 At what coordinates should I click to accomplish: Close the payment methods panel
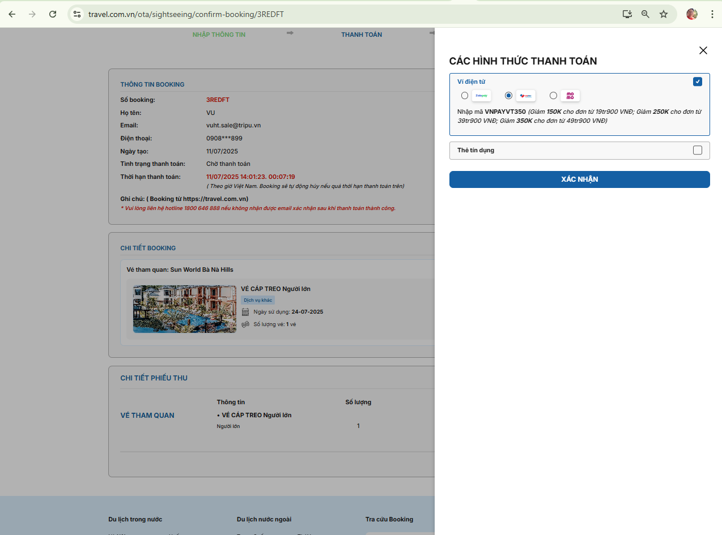[x=703, y=50]
